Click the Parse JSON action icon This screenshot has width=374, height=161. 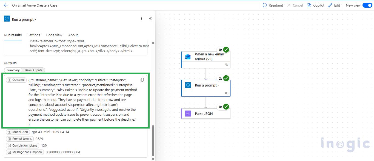click(188, 113)
